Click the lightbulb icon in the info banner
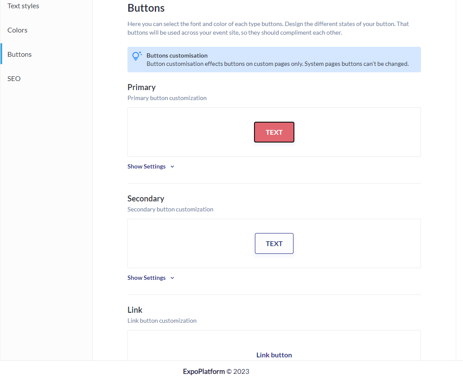Viewport: 463px width, 376px height. 137,56
